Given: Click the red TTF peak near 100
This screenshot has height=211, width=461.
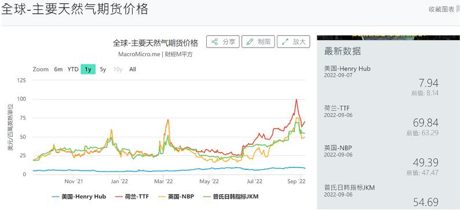Looking at the screenshot, I should tap(297, 100).
